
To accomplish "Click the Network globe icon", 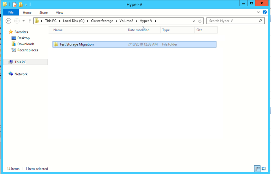I will pos(11,74).
